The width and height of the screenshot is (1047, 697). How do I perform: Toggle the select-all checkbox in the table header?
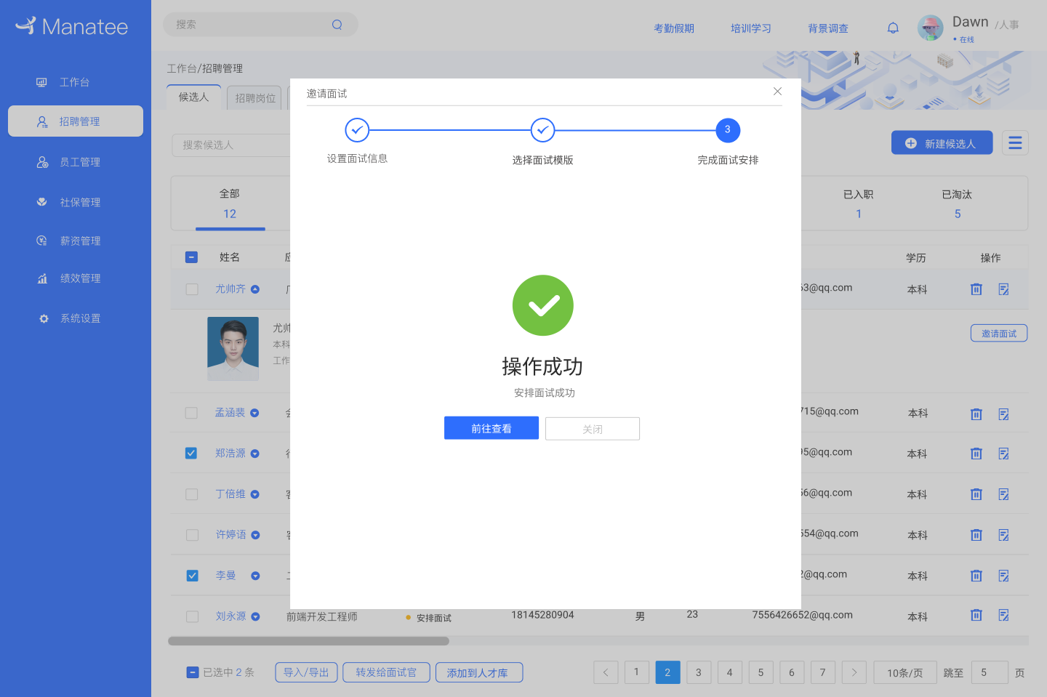(x=191, y=257)
